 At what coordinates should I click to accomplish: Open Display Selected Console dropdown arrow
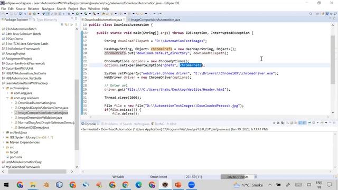(317, 123)
